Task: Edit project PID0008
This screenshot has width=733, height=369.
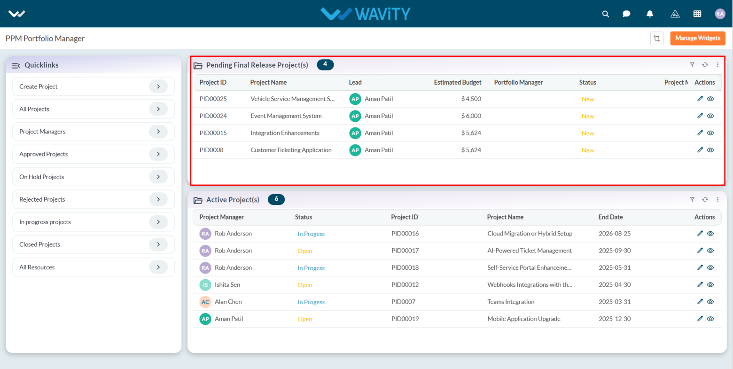Action: 700,149
